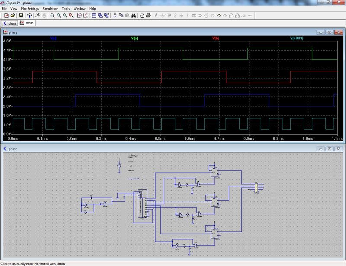The height and width of the screenshot is (266, 346).
Task: Tile windows with the toolbar icon
Action: 94,16
